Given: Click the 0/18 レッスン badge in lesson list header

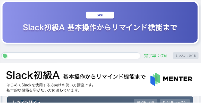Looking at the screenshot, I should (x=175, y=101).
